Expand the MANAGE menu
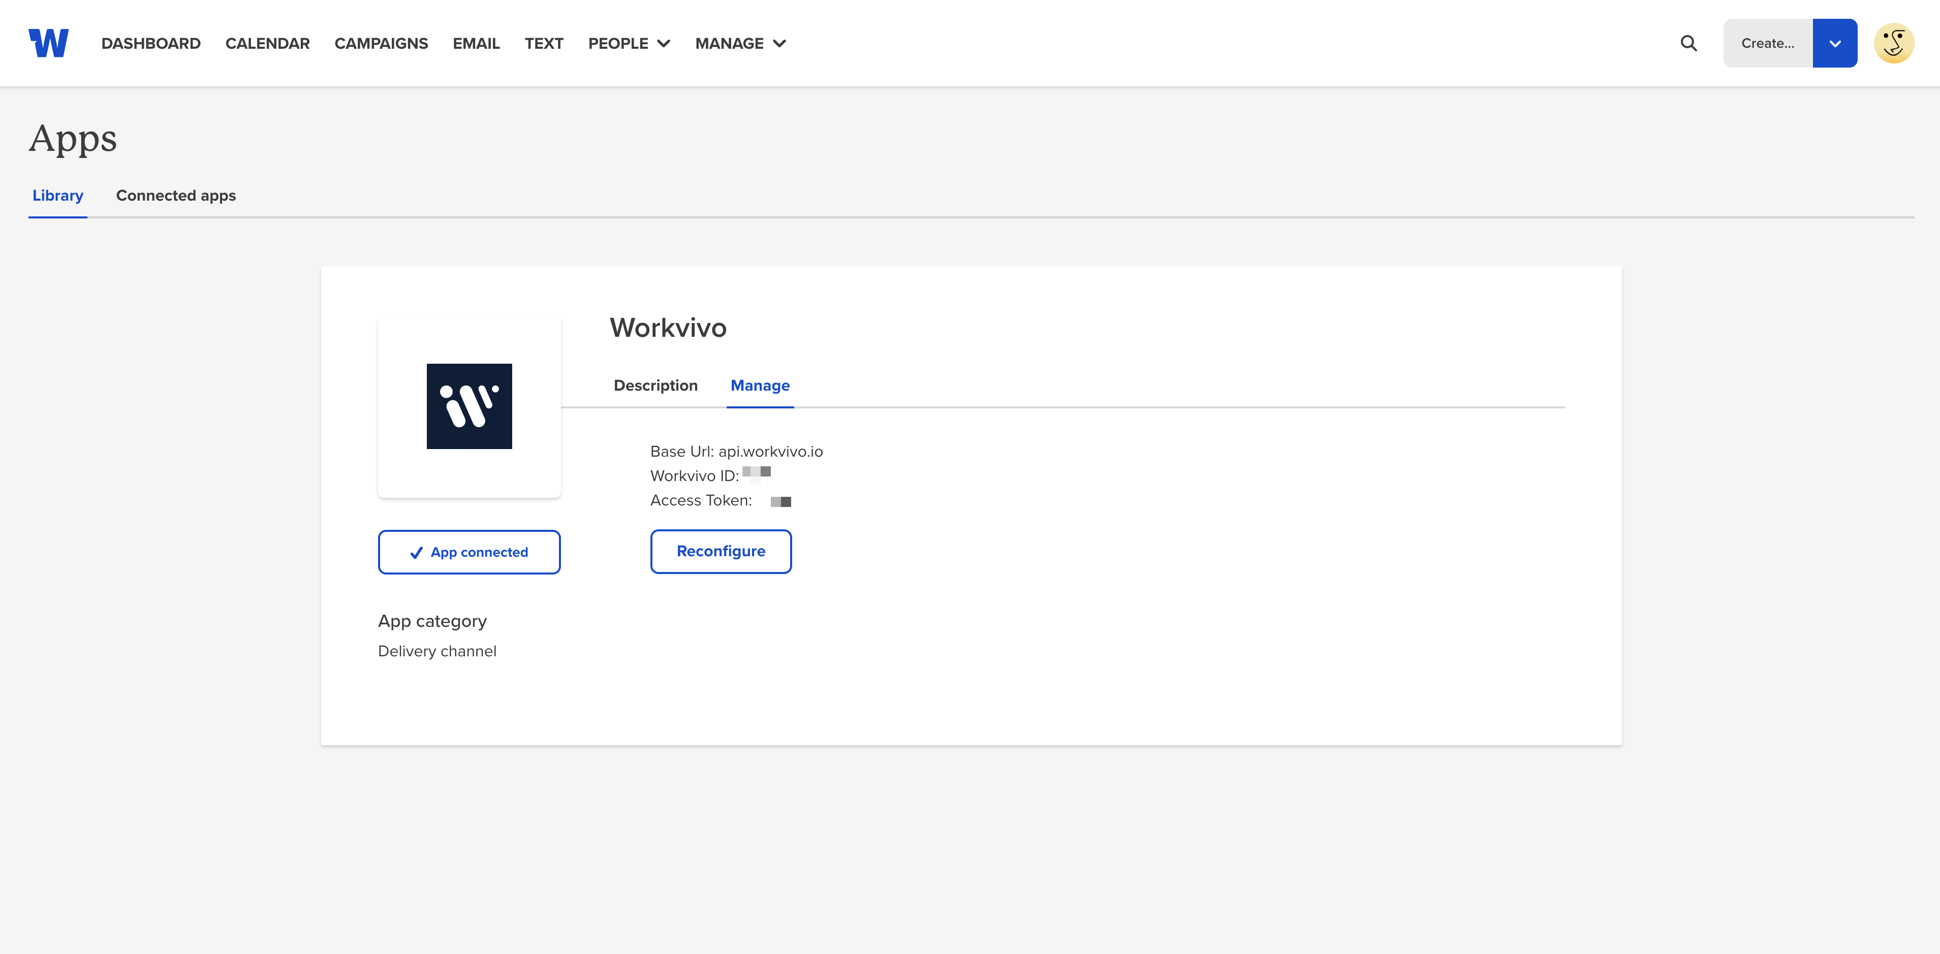Viewport: 1940px width, 954px height. [740, 43]
